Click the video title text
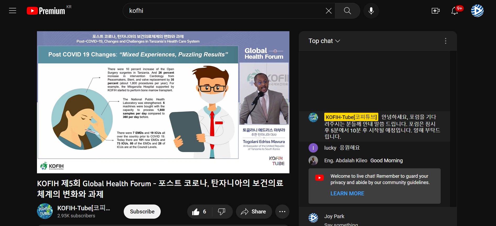The image size is (496, 226). (x=160, y=189)
